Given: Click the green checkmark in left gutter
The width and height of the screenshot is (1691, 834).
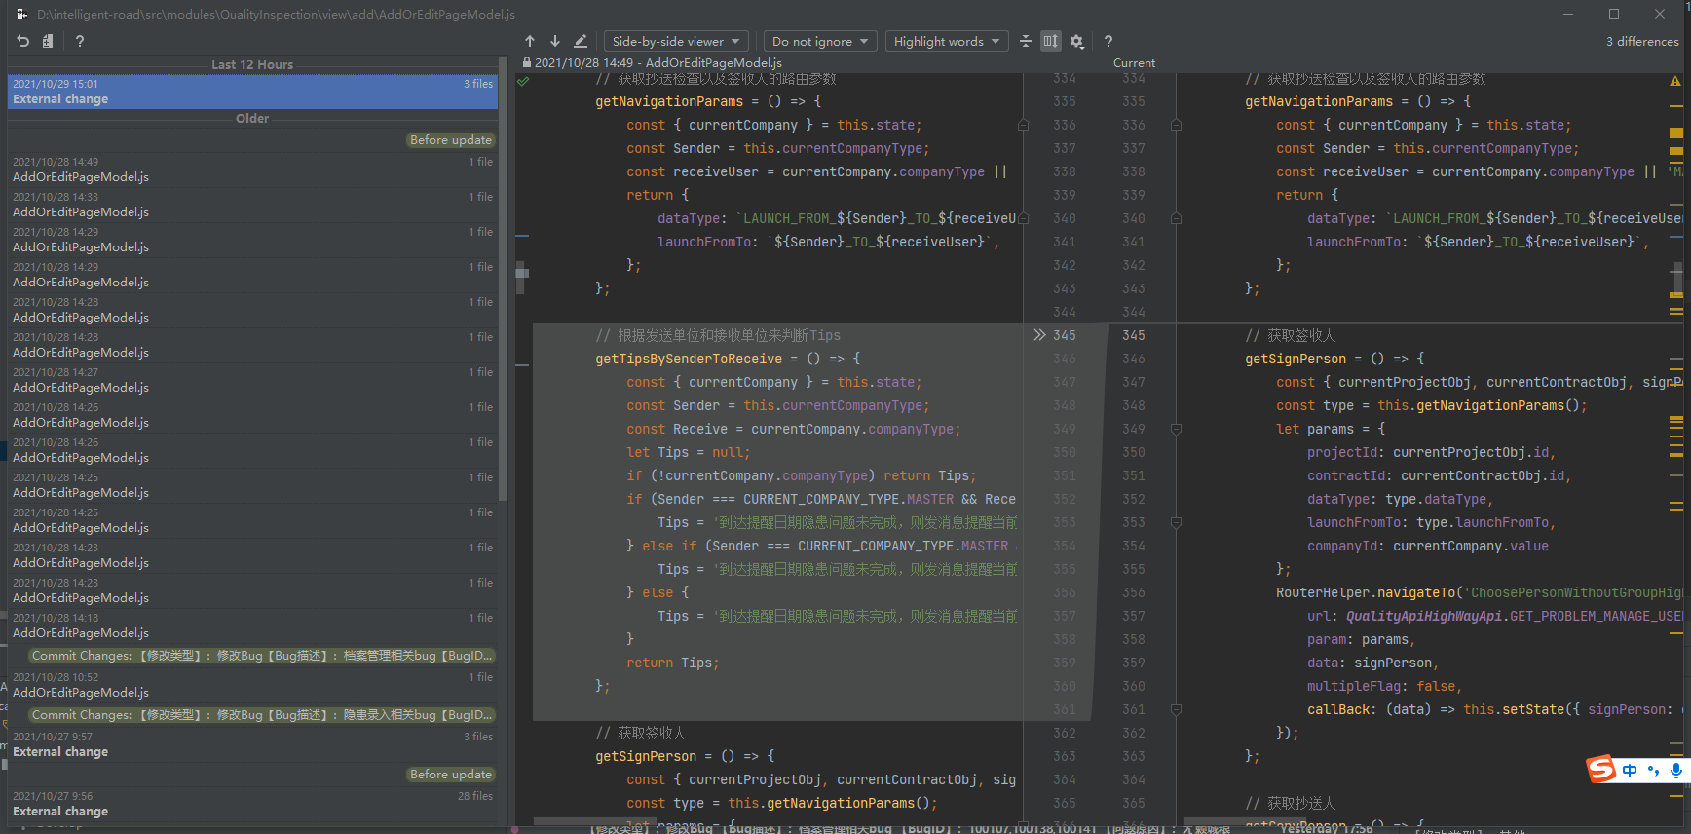Looking at the screenshot, I should pyautogui.click(x=523, y=81).
